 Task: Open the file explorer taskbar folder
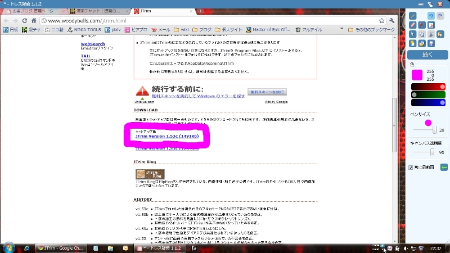[110, 248]
